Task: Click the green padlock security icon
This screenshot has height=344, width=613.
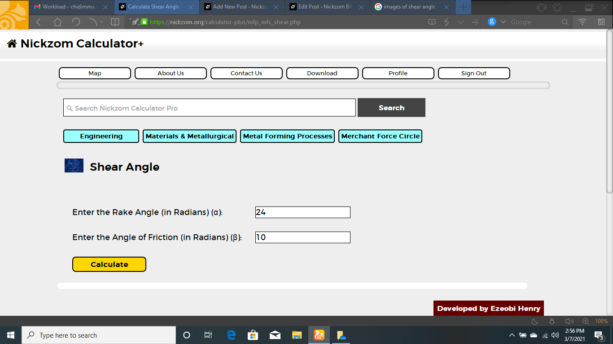Action: pyautogui.click(x=144, y=22)
